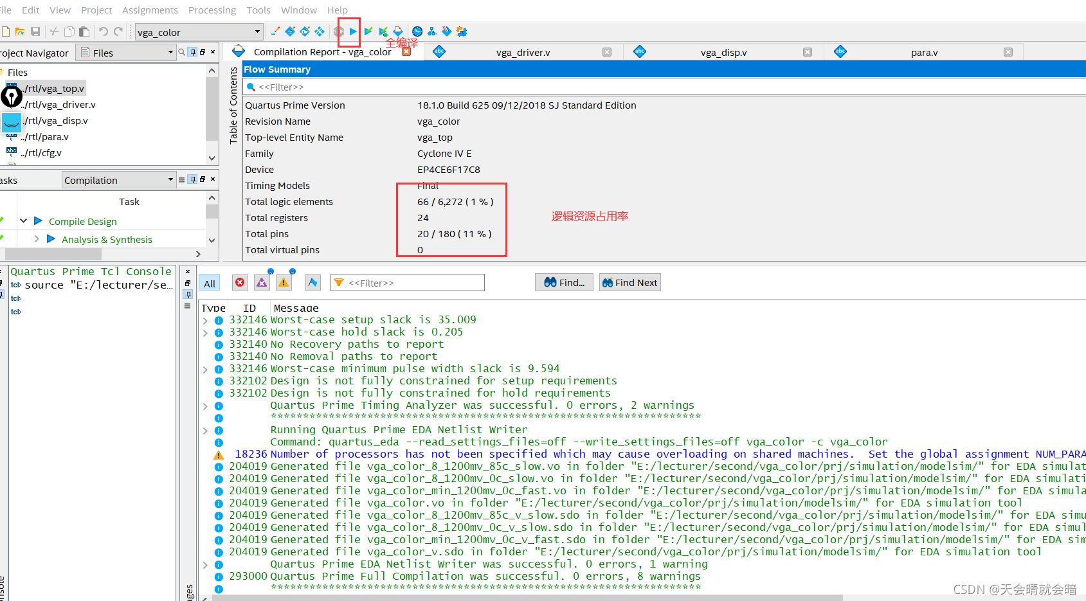Click Start Analysis & Elaboration checkmark icon
The image size is (1086, 601).
tap(368, 31)
